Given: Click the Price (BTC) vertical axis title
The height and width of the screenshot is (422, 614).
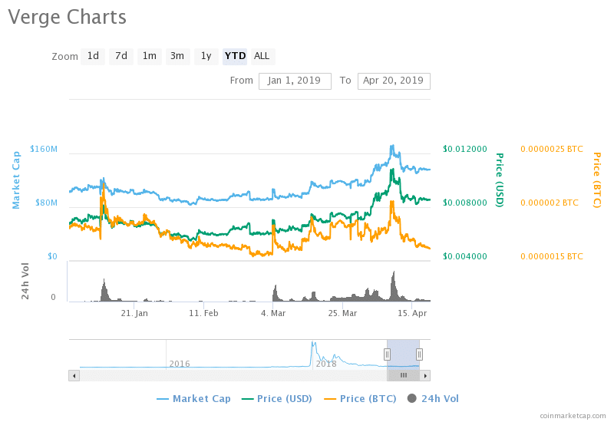Looking at the screenshot, I should (x=596, y=180).
